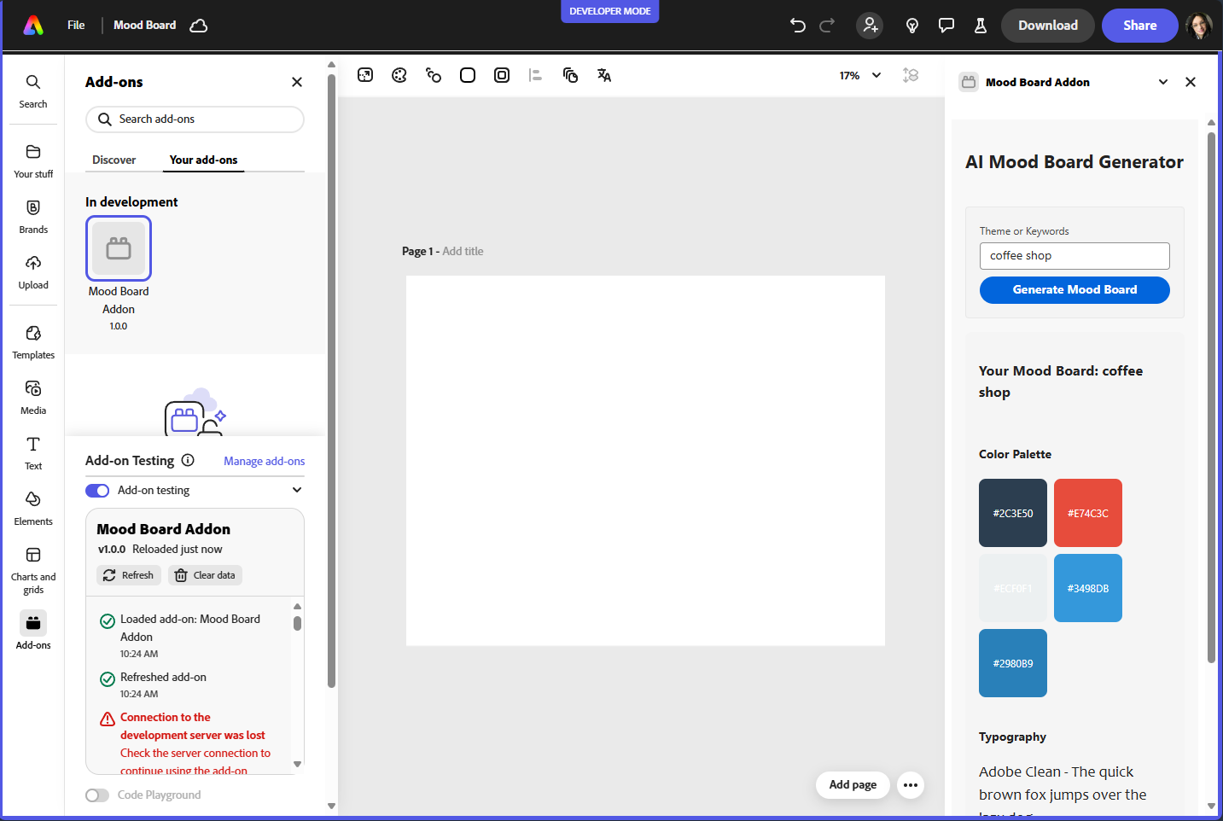
Task: Click the Clear data button
Action: tap(205, 575)
